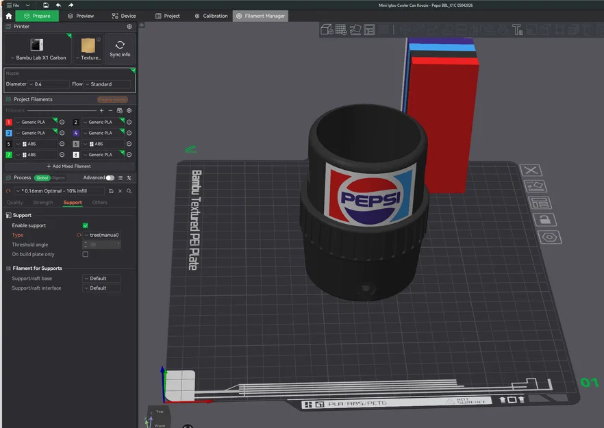Go to the Home screen icon
The image size is (604, 428).
[9, 16]
